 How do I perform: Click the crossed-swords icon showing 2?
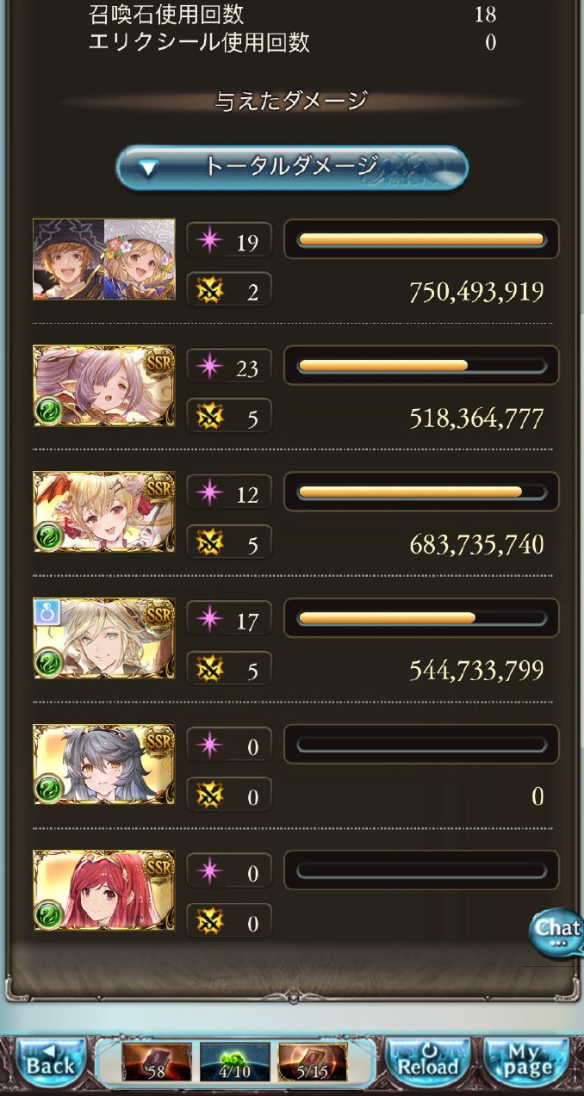pyautogui.click(x=208, y=291)
